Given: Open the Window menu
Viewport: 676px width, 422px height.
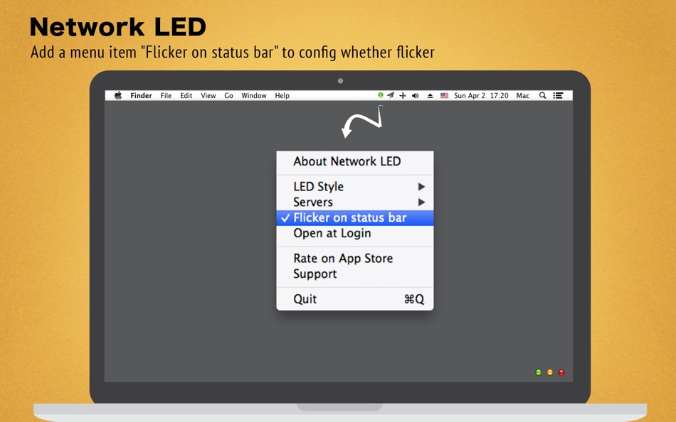Looking at the screenshot, I should (x=254, y=96).
